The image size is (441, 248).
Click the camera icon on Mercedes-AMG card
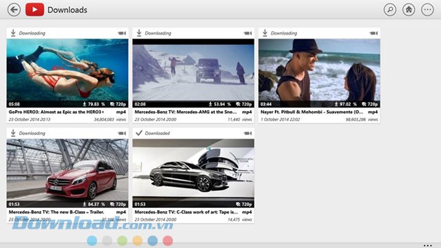click(248, 33)
